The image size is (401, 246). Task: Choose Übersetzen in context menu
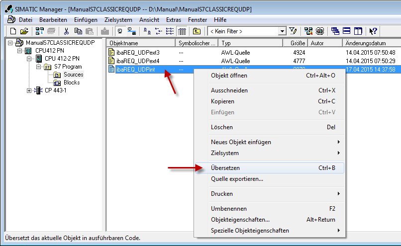[270, 168]
